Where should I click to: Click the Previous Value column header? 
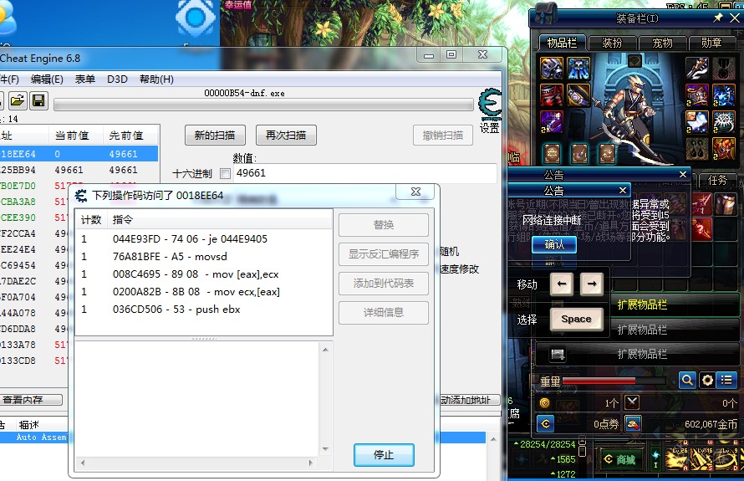130,136
